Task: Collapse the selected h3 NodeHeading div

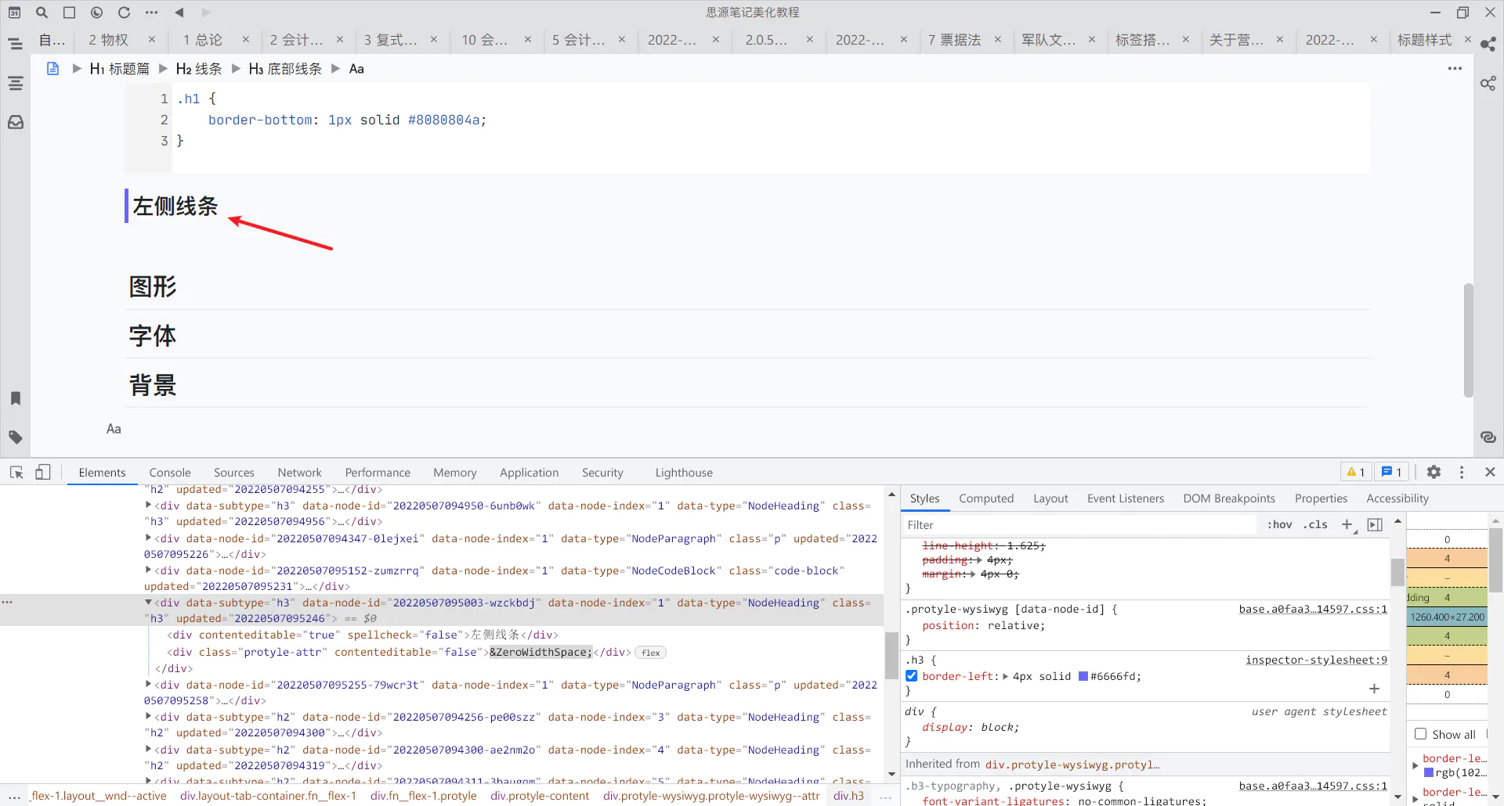Action: (x=148, y=603)
